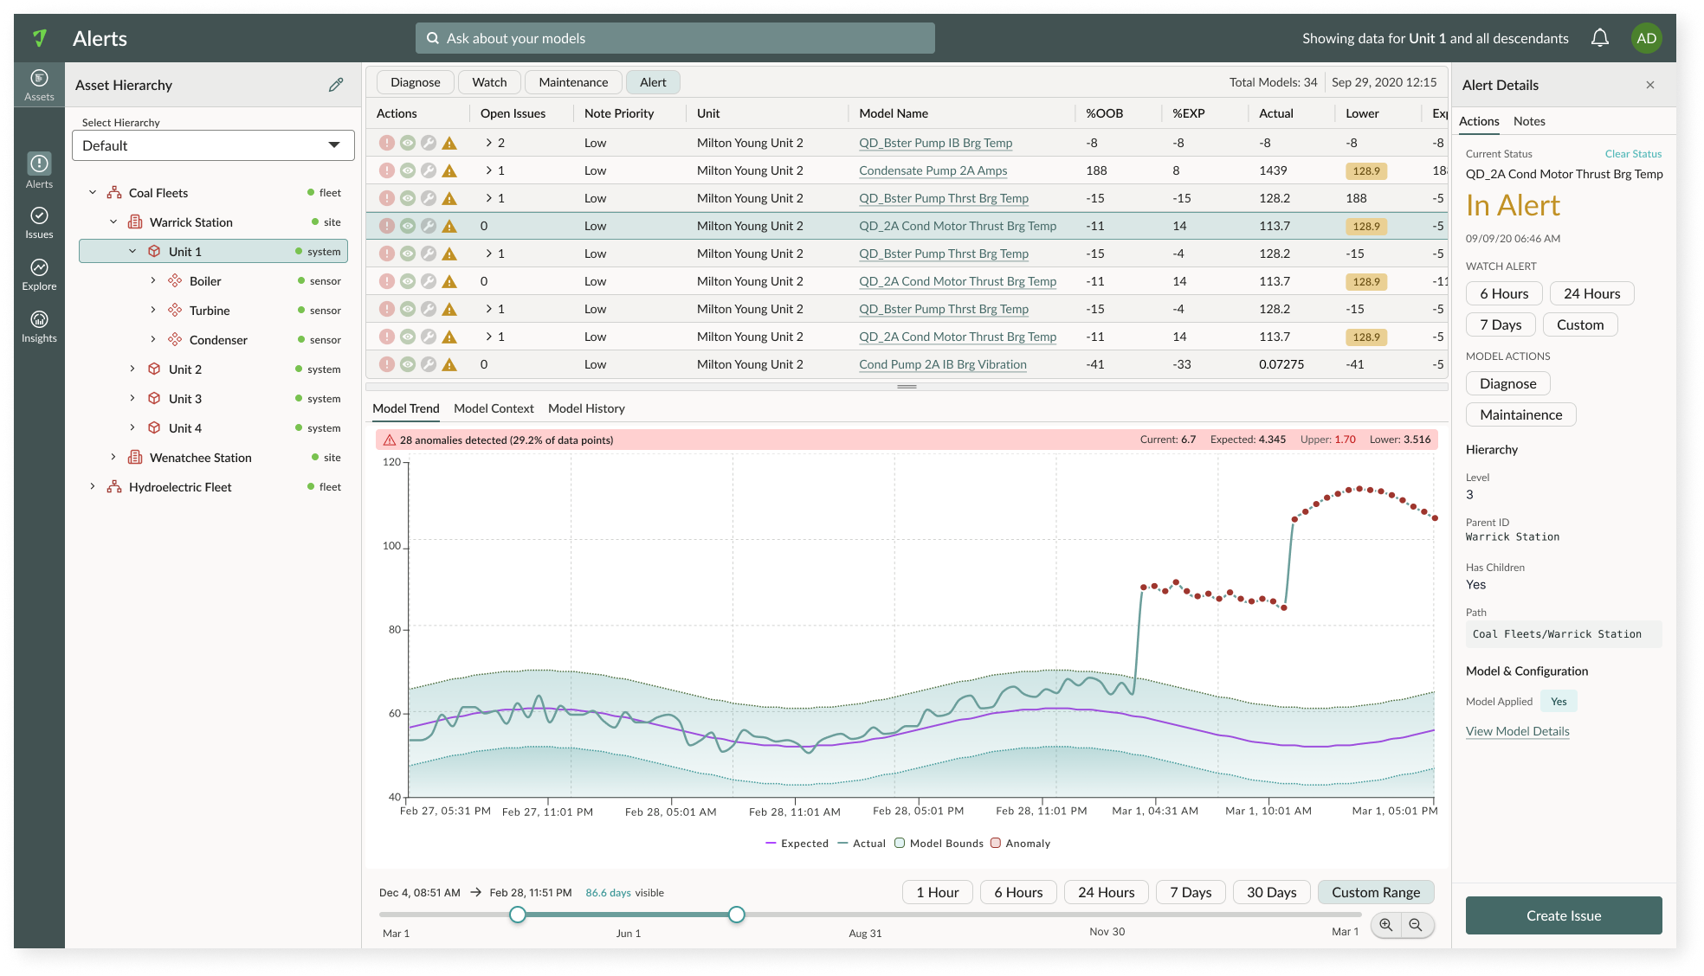
Task: Select the Actions tab in Alert Details
Action: click(1479, 121)
